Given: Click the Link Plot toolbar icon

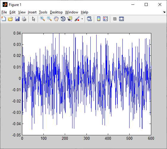Looking at the screenshot, I should [89, 19].
